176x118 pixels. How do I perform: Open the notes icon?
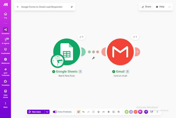[x=113, y=112]
